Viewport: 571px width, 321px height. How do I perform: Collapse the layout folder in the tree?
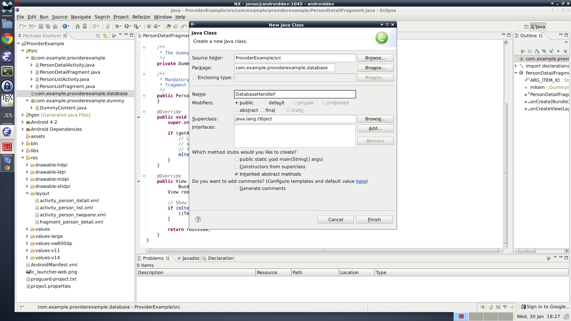click(x=27, y=193)
